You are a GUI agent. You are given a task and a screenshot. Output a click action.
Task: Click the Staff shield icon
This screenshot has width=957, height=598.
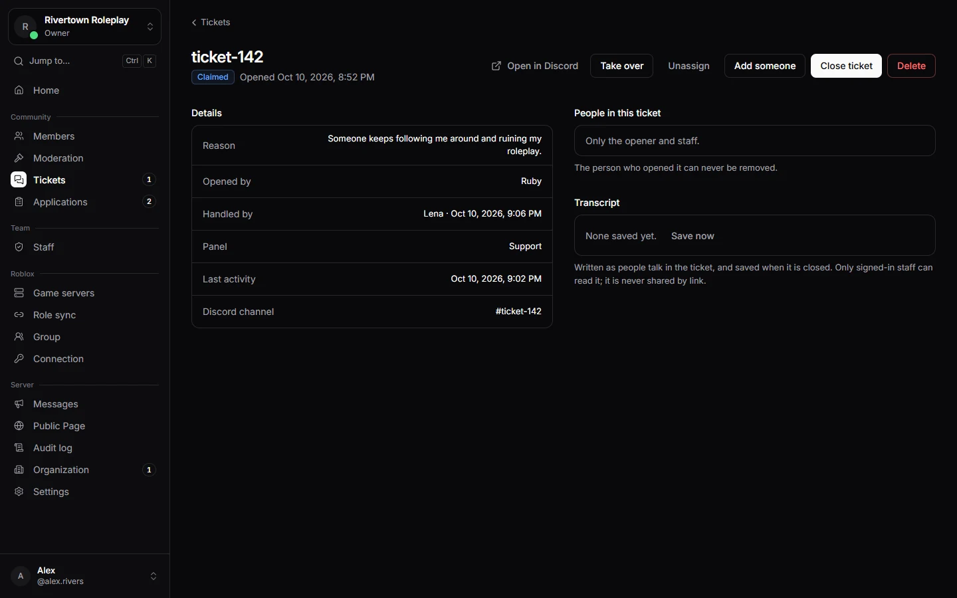click(x=19, y=247)
